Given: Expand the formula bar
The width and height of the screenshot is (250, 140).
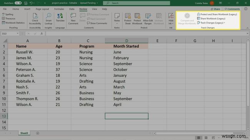Looking at the screenshot, I should click(247, 34).
